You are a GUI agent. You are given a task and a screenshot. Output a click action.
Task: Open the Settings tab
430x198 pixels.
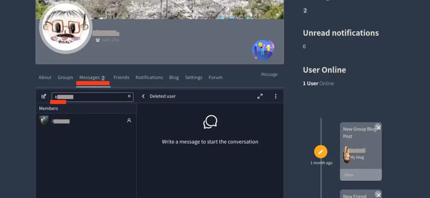click(194, 77)
